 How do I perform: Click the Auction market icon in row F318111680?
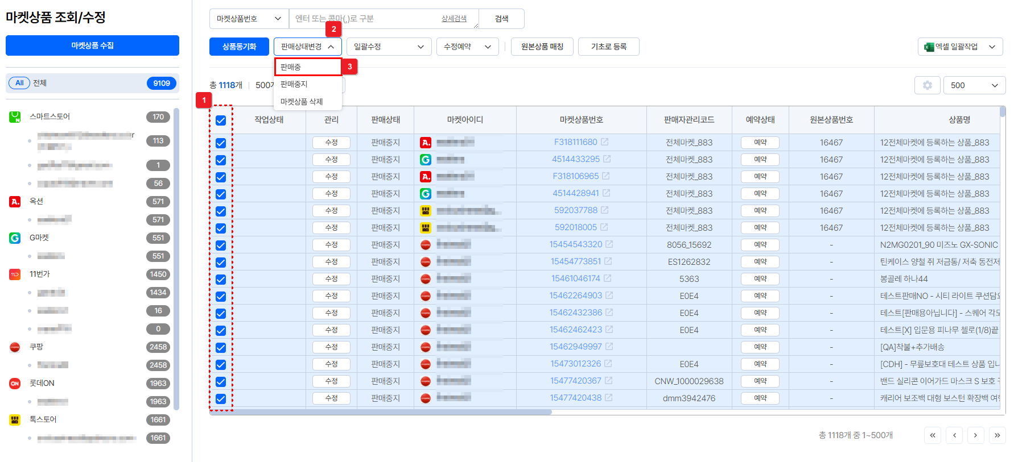pos(426,143)
